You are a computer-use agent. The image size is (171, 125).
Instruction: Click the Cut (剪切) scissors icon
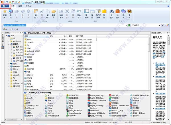(x=42, y=11)
